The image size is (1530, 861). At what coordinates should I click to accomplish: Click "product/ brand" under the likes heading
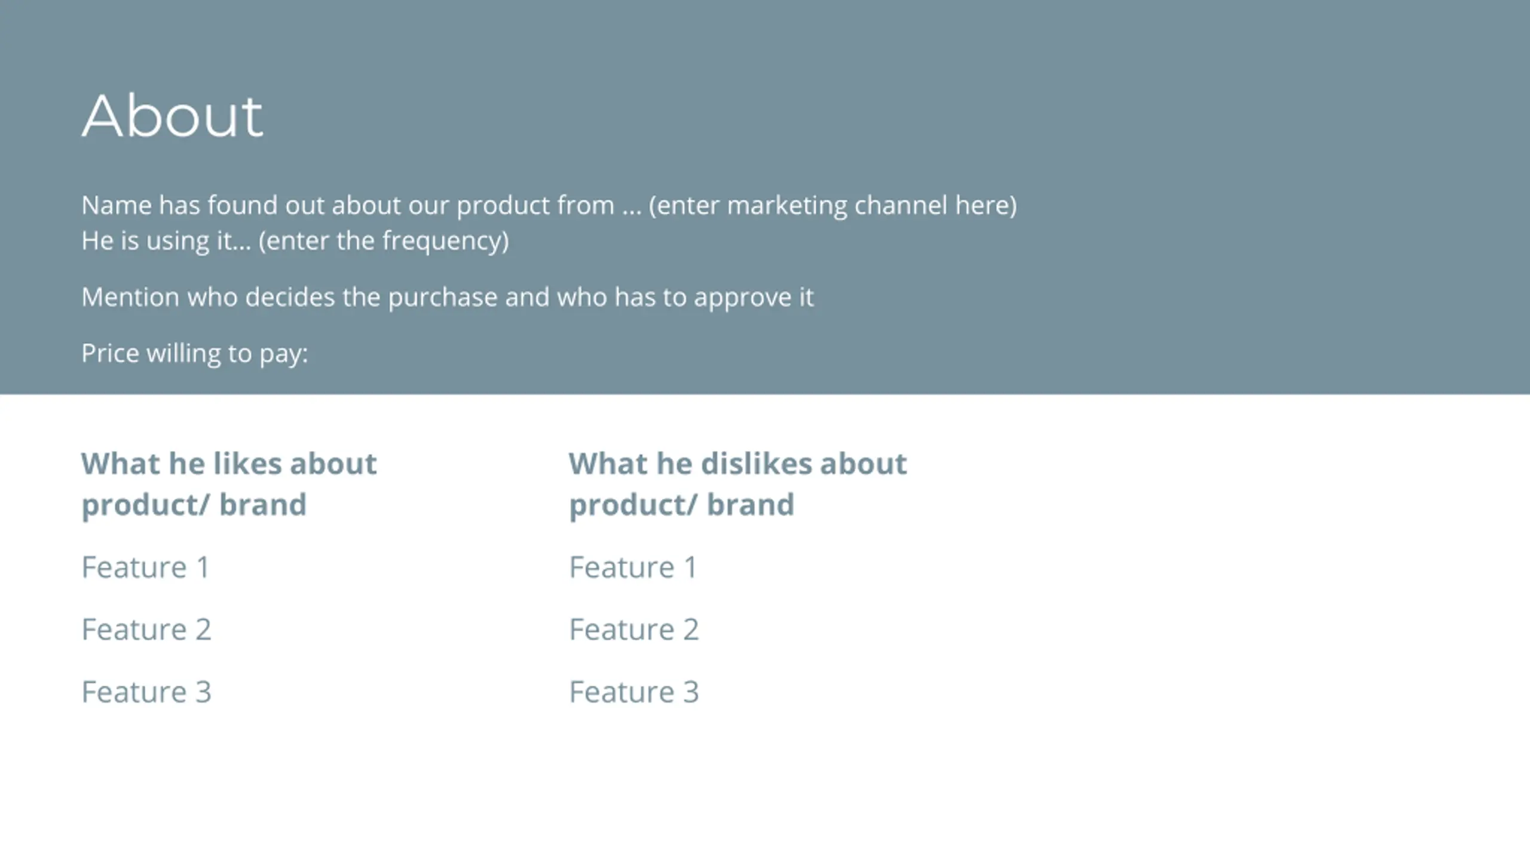coord(194,505)
